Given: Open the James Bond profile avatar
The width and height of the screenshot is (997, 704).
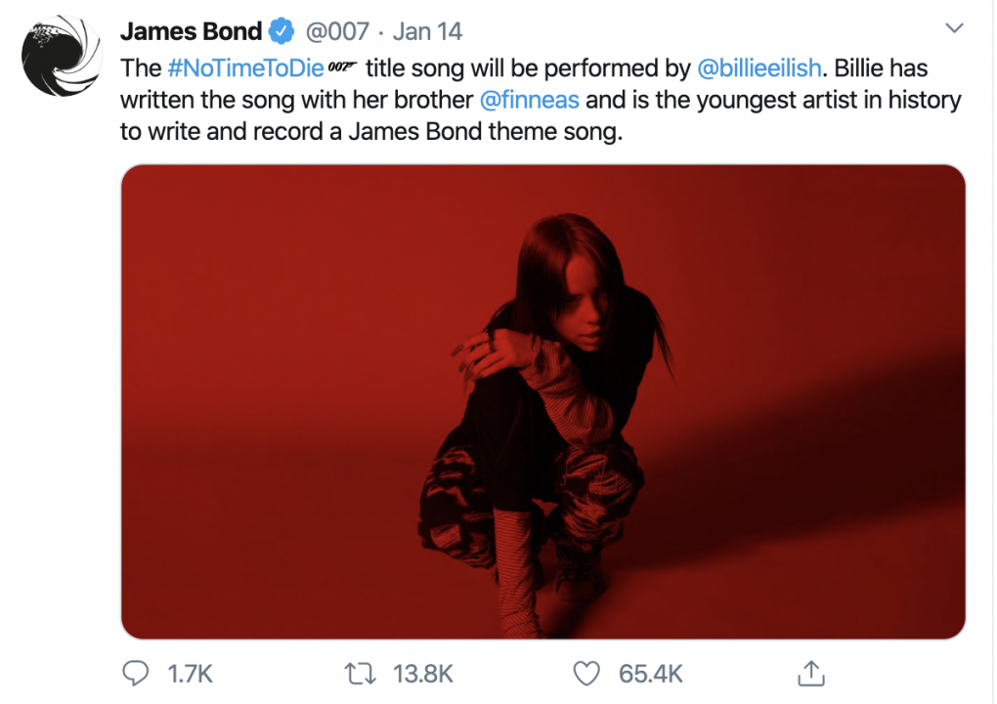Looking at the screenshot, I should 62,57.
